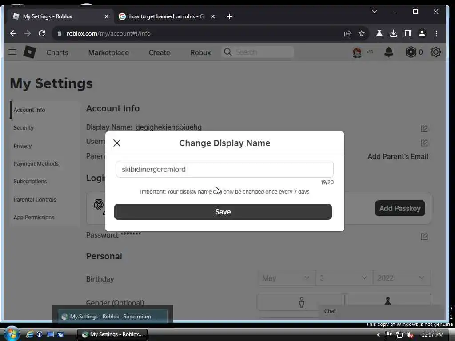Open the network tray icon

pyautogui.click(x=399, y=335)
